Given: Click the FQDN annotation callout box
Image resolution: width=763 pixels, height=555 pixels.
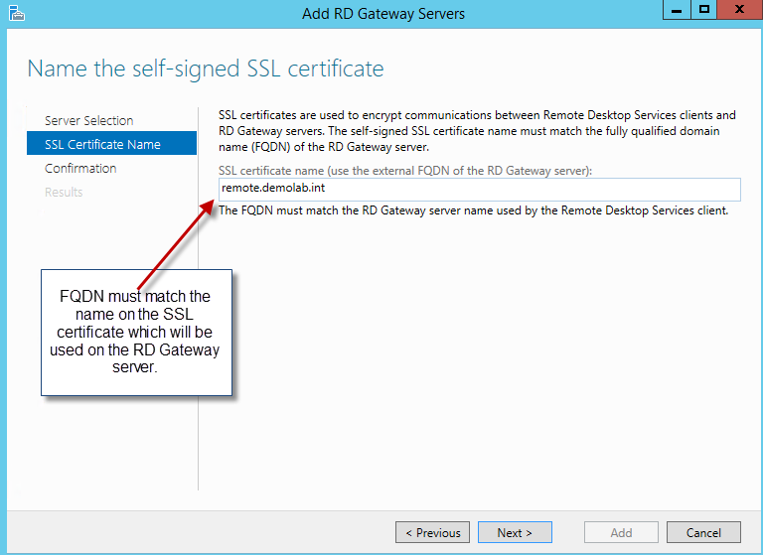Looking at the screenshot, I should tap(136, 333).
